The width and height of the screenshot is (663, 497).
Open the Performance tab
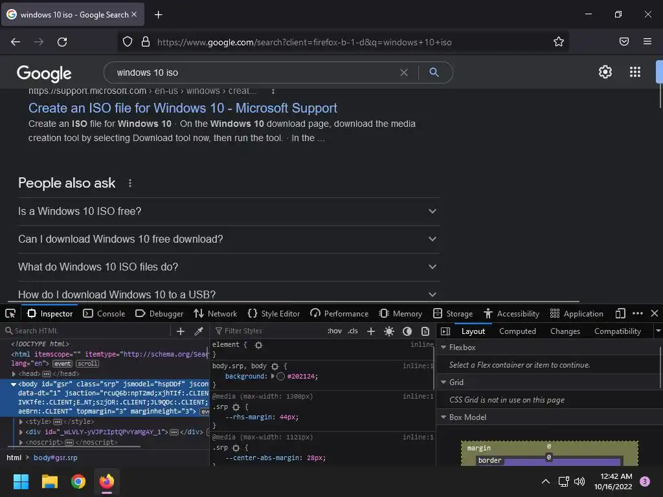[x=339, y=314]
